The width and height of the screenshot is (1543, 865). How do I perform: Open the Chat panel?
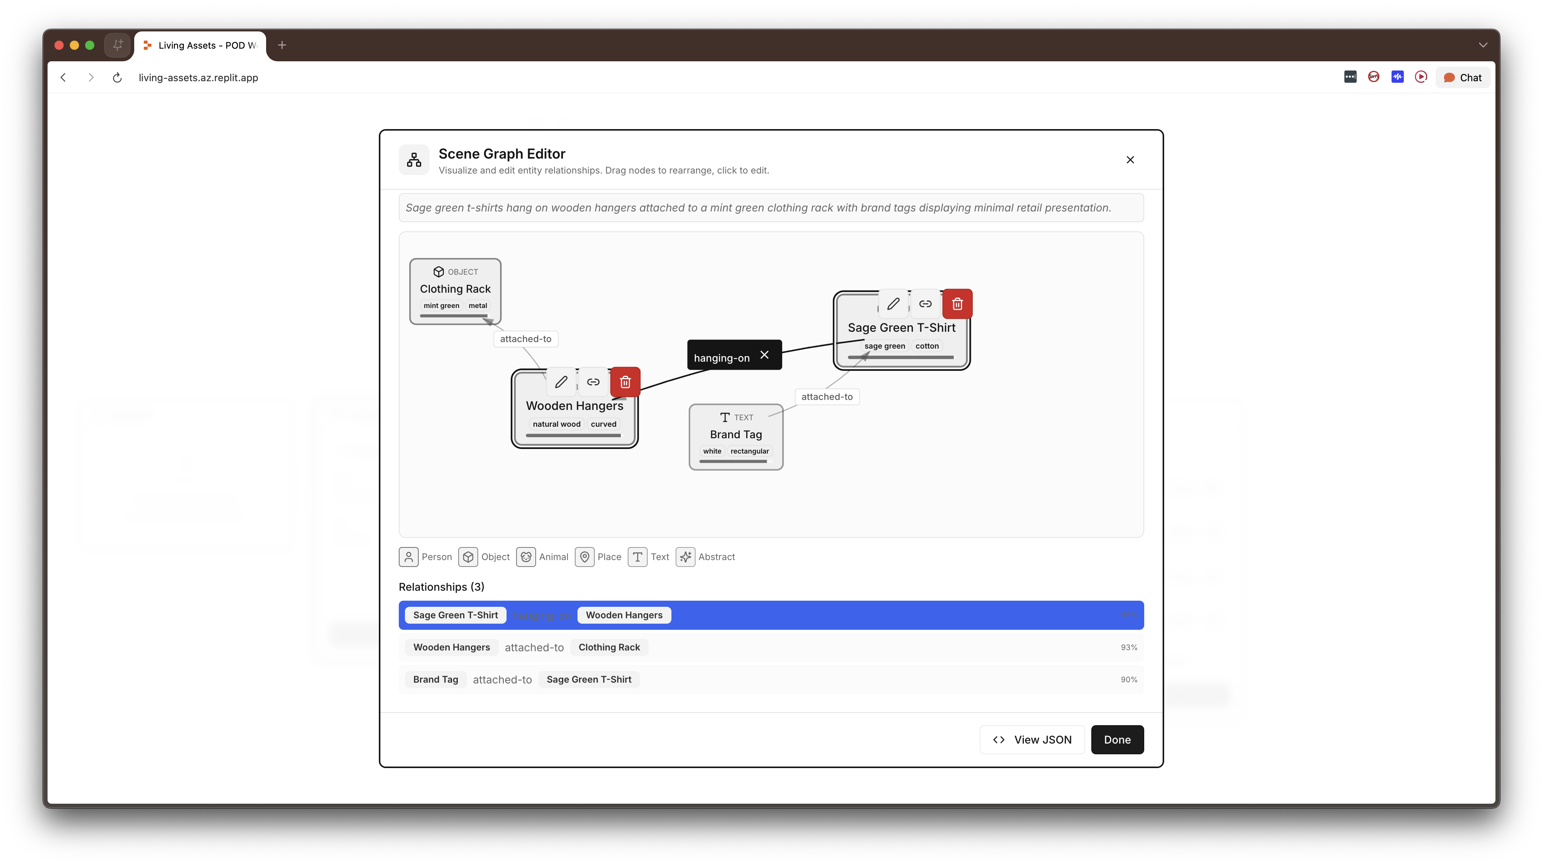1463,78
